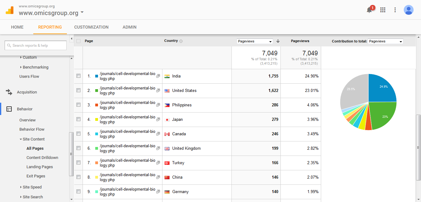
Task: Open Japan row page link icon
Action: (x=158, y=119)
